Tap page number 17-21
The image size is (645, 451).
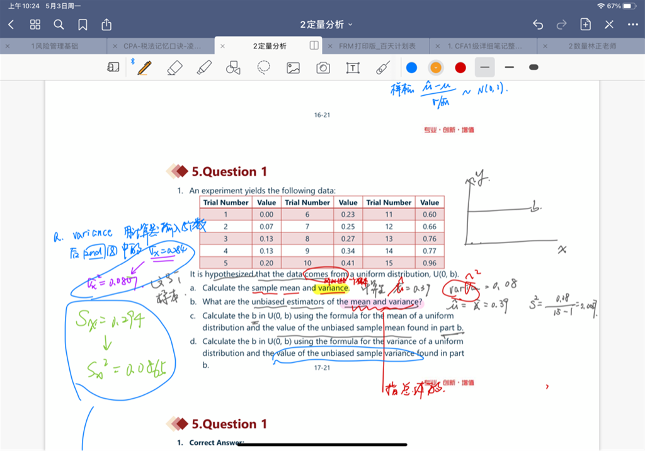(322, 367)
